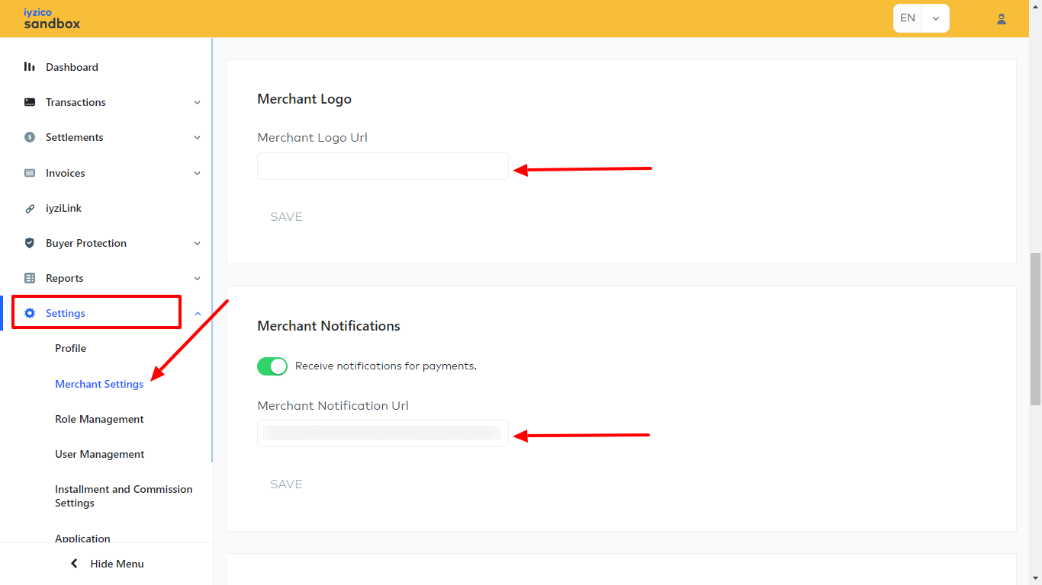Click the Reports sheet icon
This screenshot has height=585, width=1042.
pyautogui.click(x=30, y=278)
